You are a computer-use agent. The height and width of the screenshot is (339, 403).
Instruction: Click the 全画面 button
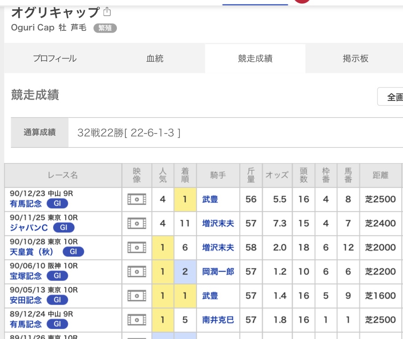coord(390,97)
